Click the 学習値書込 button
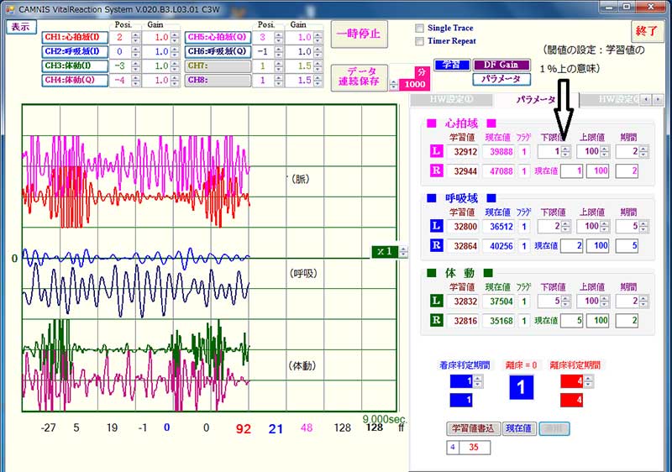This screenshot has height=472, width=672. pos(472,428)
